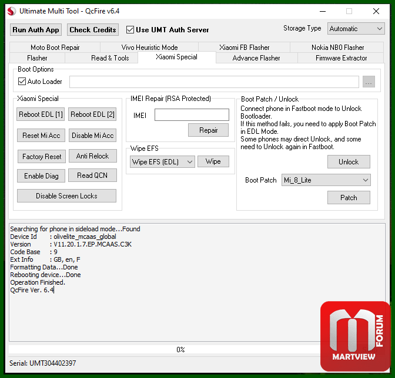Toggle the Use UMT Auth Server checkbox

point(130,29)
